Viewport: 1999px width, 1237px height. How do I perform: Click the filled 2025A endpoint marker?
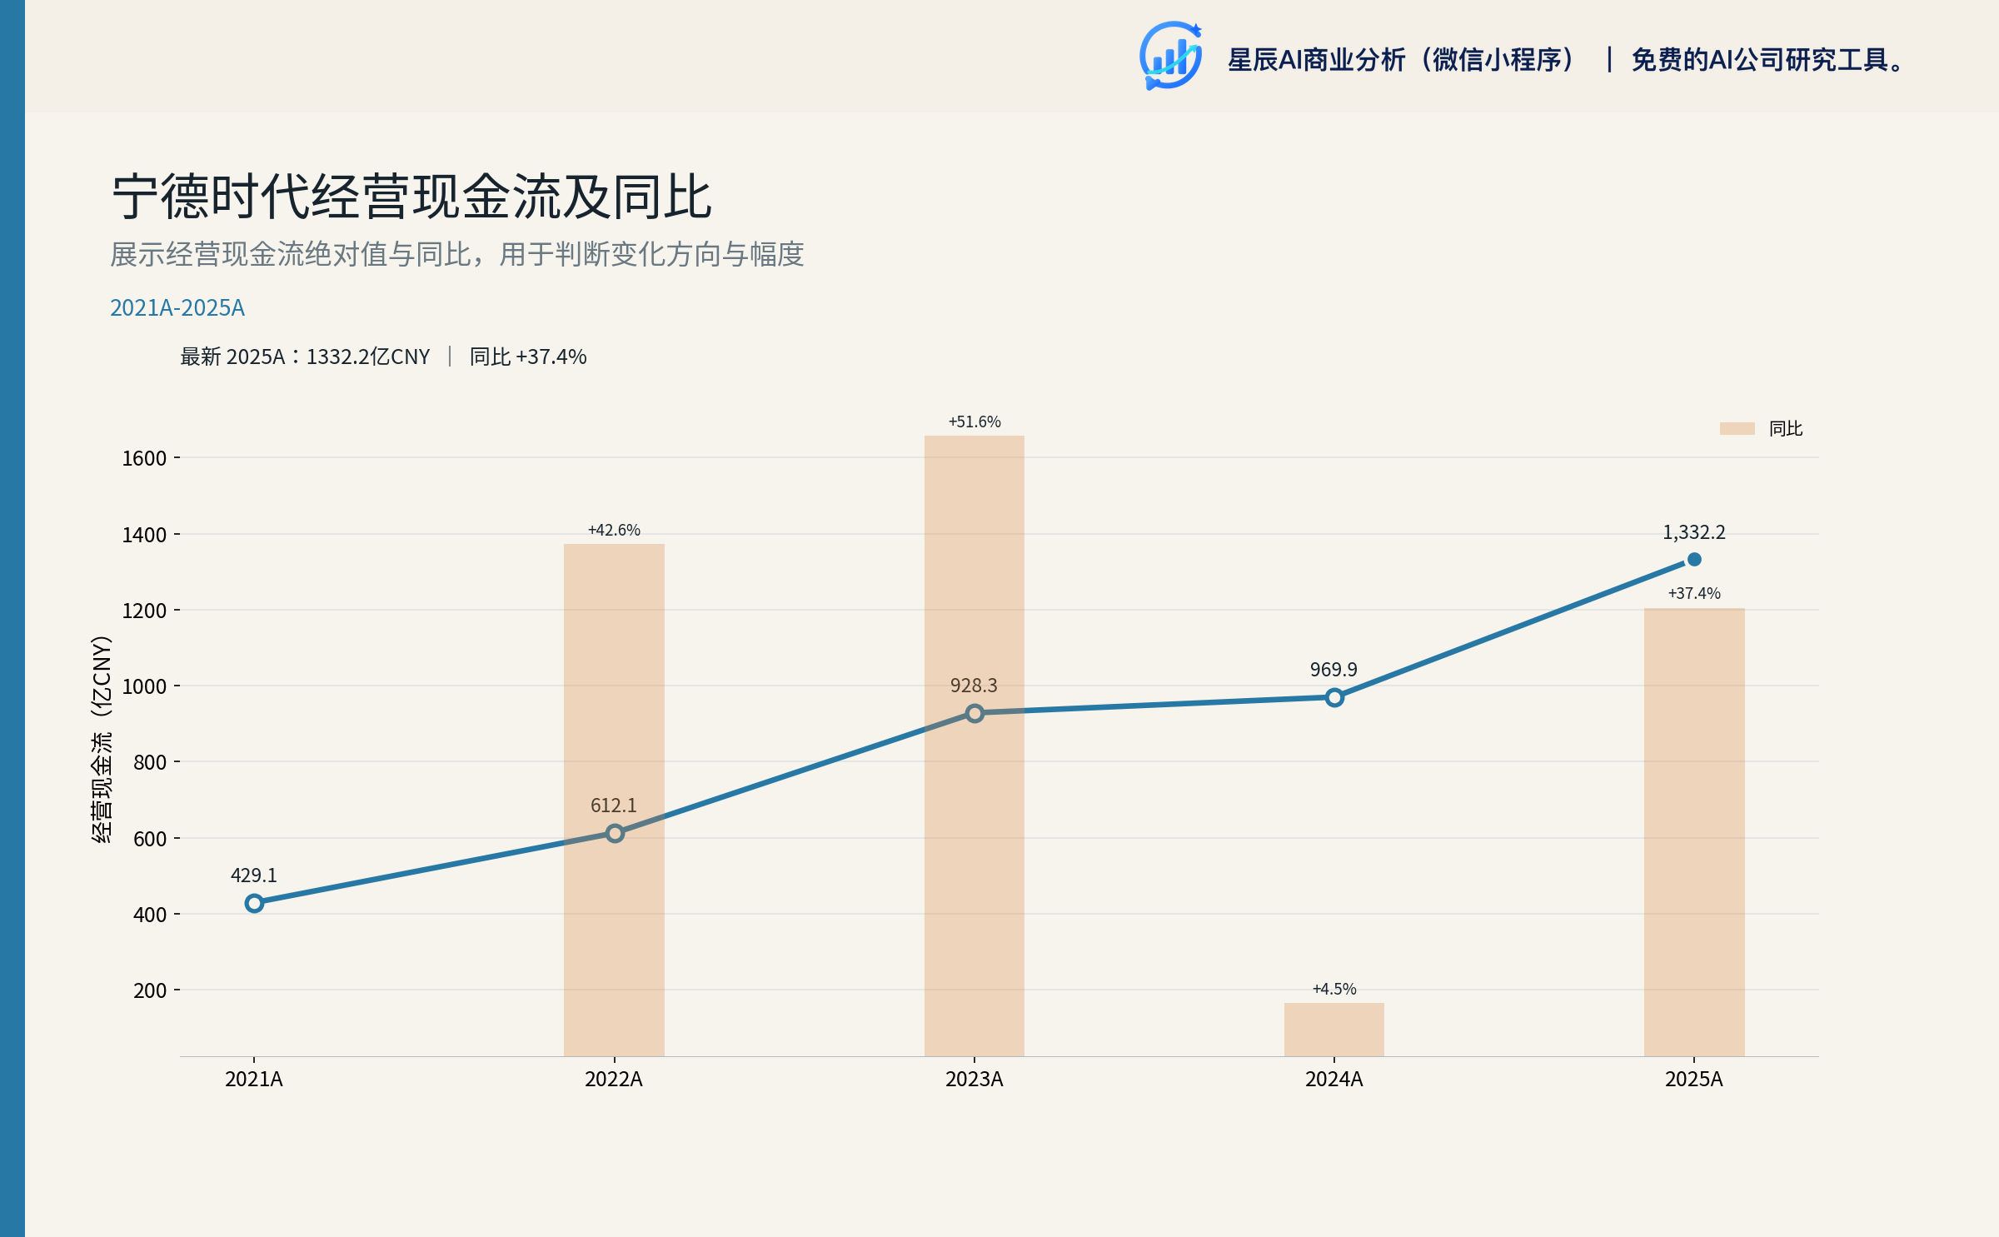(1694, 560)
